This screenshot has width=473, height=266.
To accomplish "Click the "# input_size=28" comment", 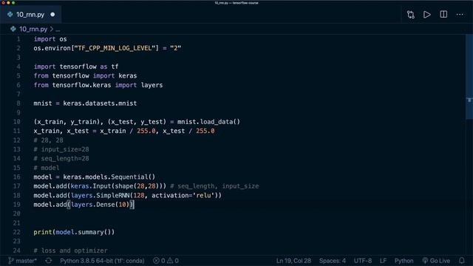I will coord(61,149).
